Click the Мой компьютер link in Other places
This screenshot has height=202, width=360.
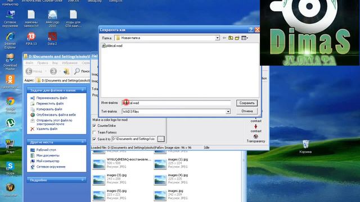[x=48, y=161]
